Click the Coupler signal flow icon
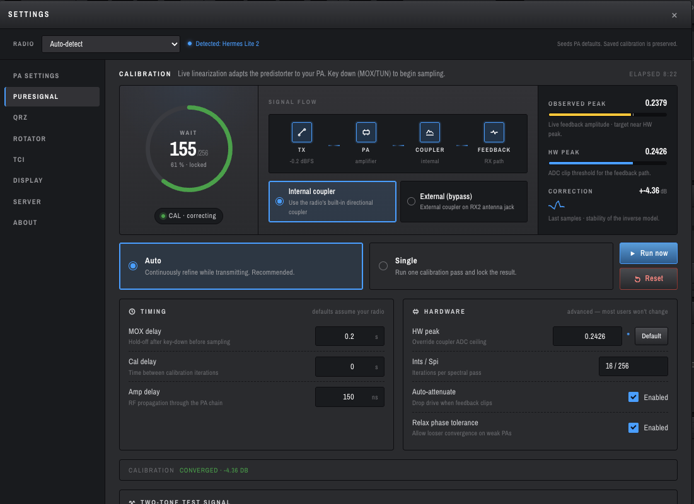This screenshot has height=504, width=694. click(429, 132)
